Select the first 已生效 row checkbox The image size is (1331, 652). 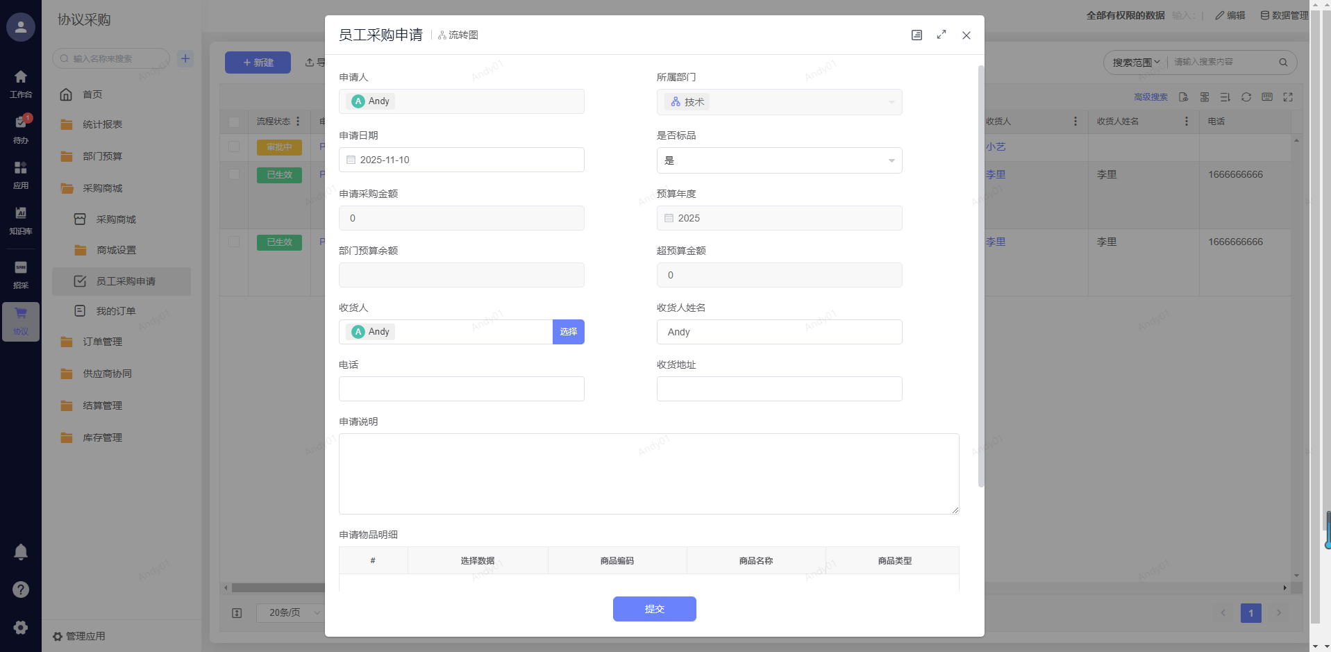[234, 174]
